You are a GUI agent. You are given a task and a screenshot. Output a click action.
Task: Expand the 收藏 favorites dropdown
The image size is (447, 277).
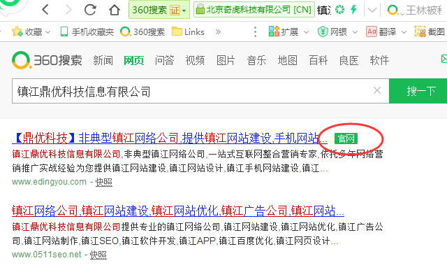[x=47, y=32]
